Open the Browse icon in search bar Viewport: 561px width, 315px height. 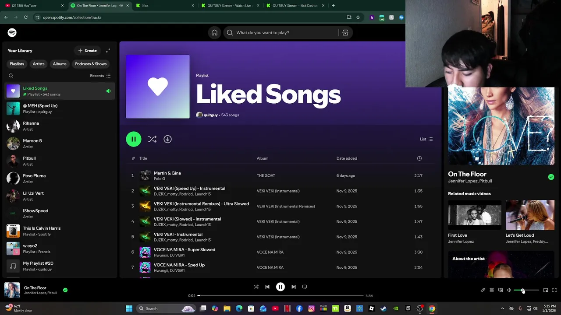pyautogui.click(x=345, y=33)
